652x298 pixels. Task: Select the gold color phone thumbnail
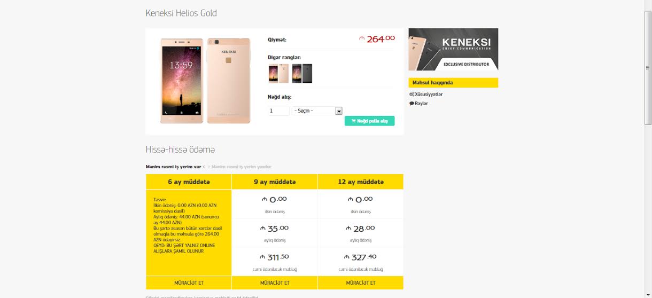pyautogui.click(x=278, y=74)
